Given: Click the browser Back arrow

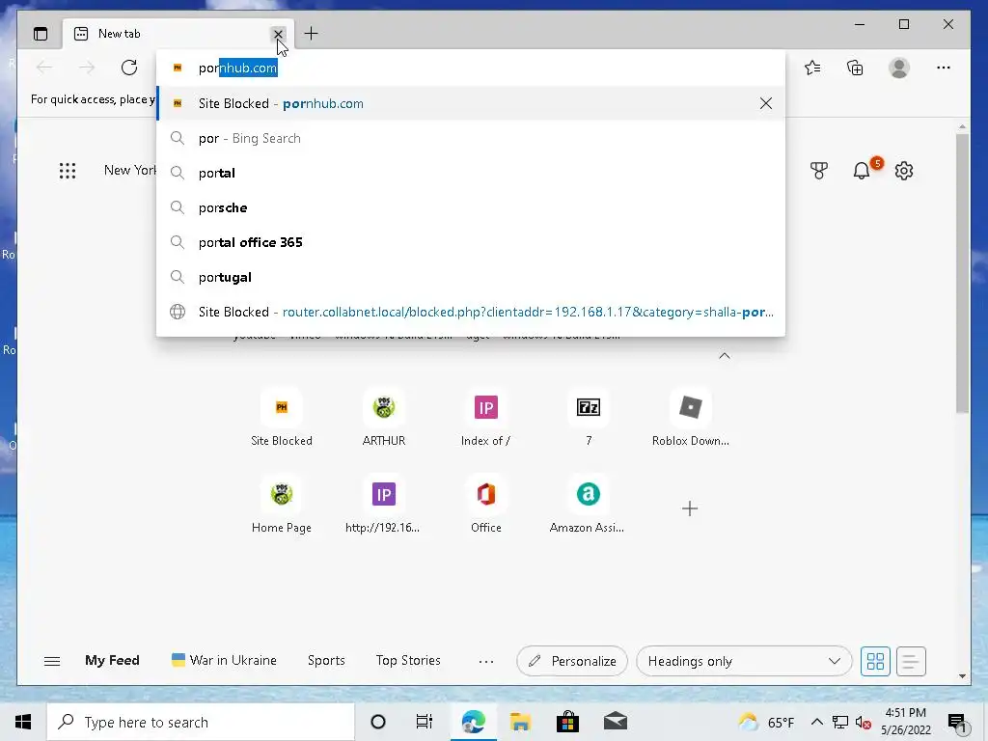Looking at the screenshot, I should point(44,68).
